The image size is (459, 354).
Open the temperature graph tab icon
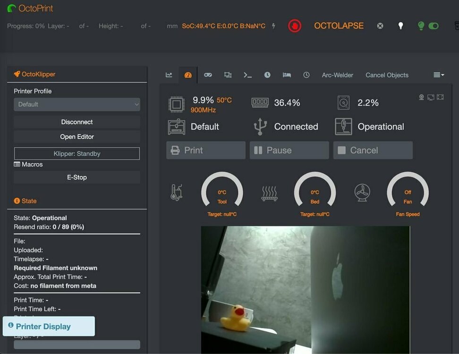(169, 75)
